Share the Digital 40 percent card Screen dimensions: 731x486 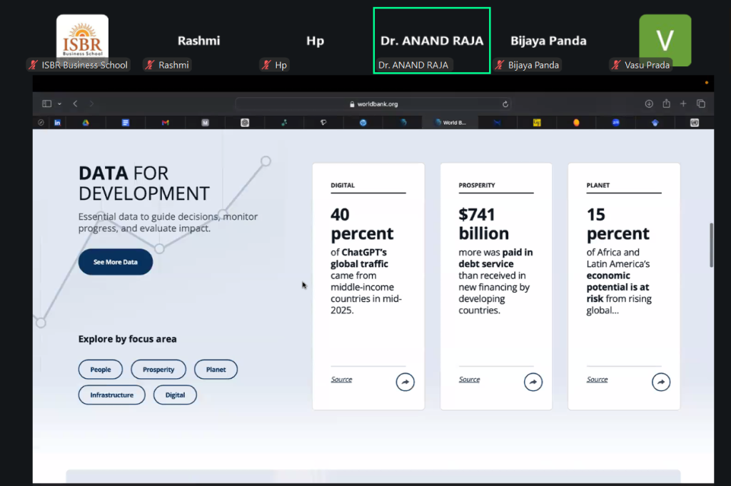click(405, 383)
